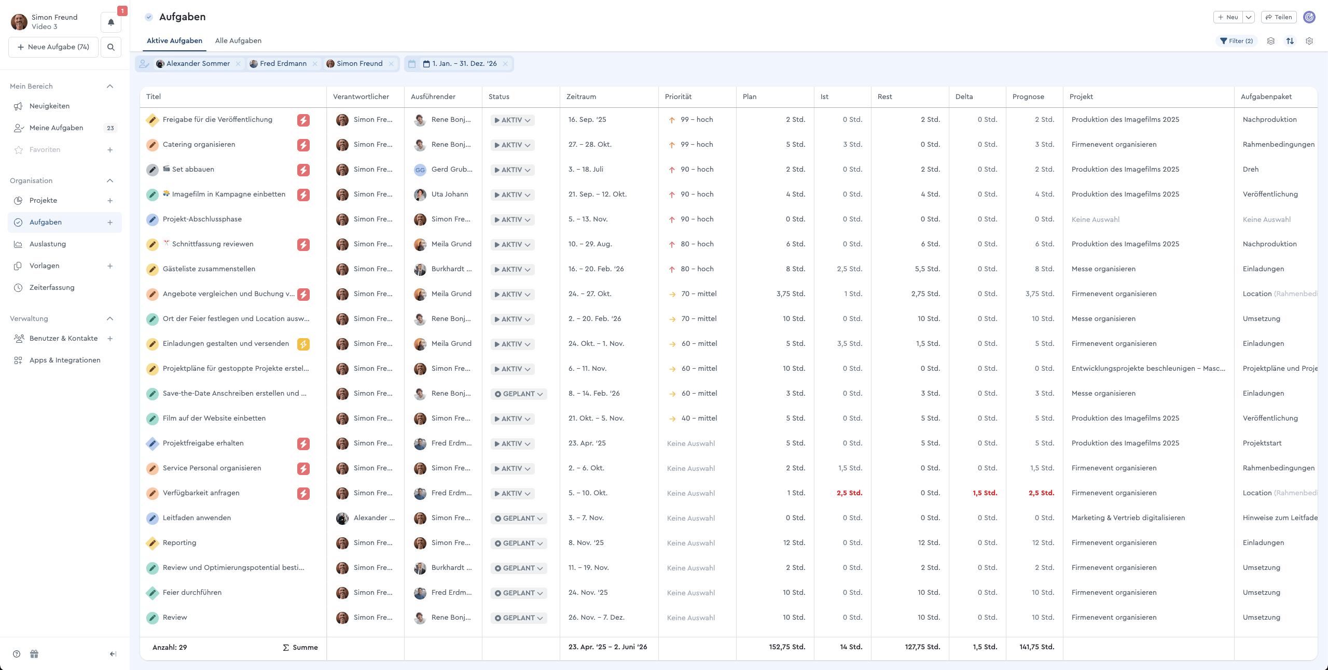The height and width of the screenshot is (670, 1328).
Task: Click the Teilen button
Action: (1279, 17)
